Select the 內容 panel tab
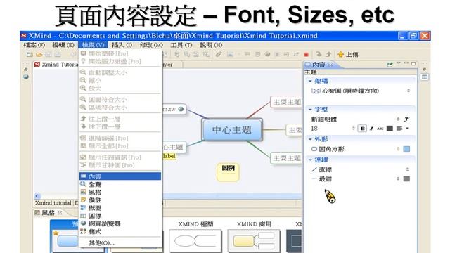 click(x=319, y=65)
